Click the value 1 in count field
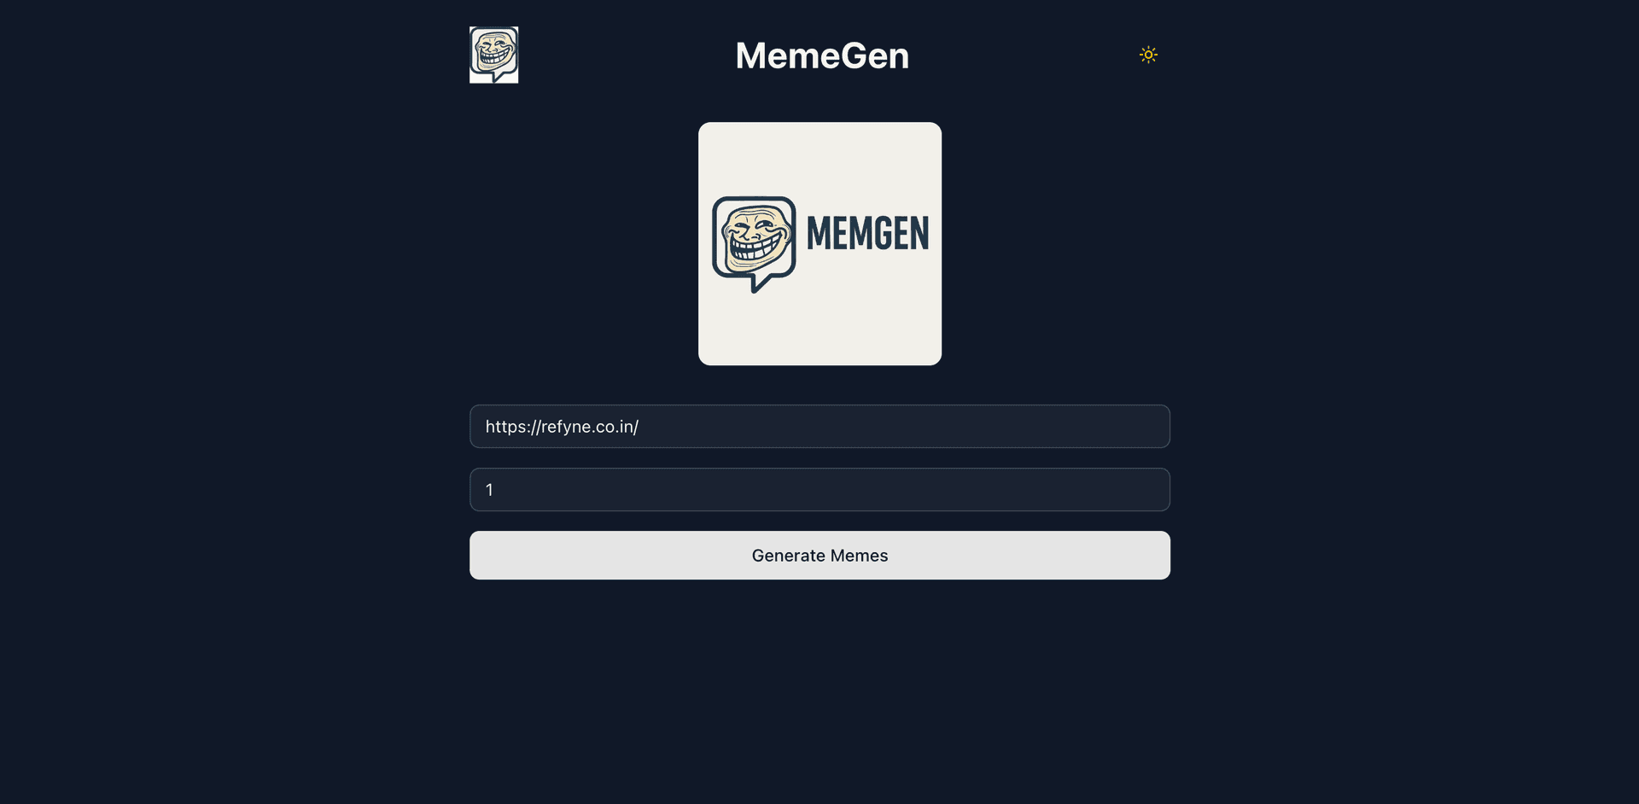This screenshot has height=804, width=1639. tap(489, 490)
